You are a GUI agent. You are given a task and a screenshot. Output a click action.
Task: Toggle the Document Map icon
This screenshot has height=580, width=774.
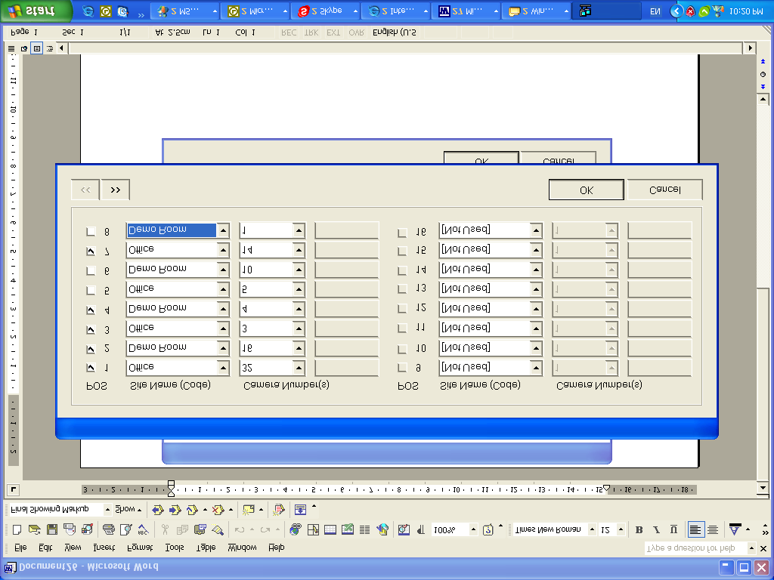[x=404, y=529]
